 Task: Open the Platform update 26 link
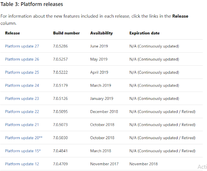[22, 59]
